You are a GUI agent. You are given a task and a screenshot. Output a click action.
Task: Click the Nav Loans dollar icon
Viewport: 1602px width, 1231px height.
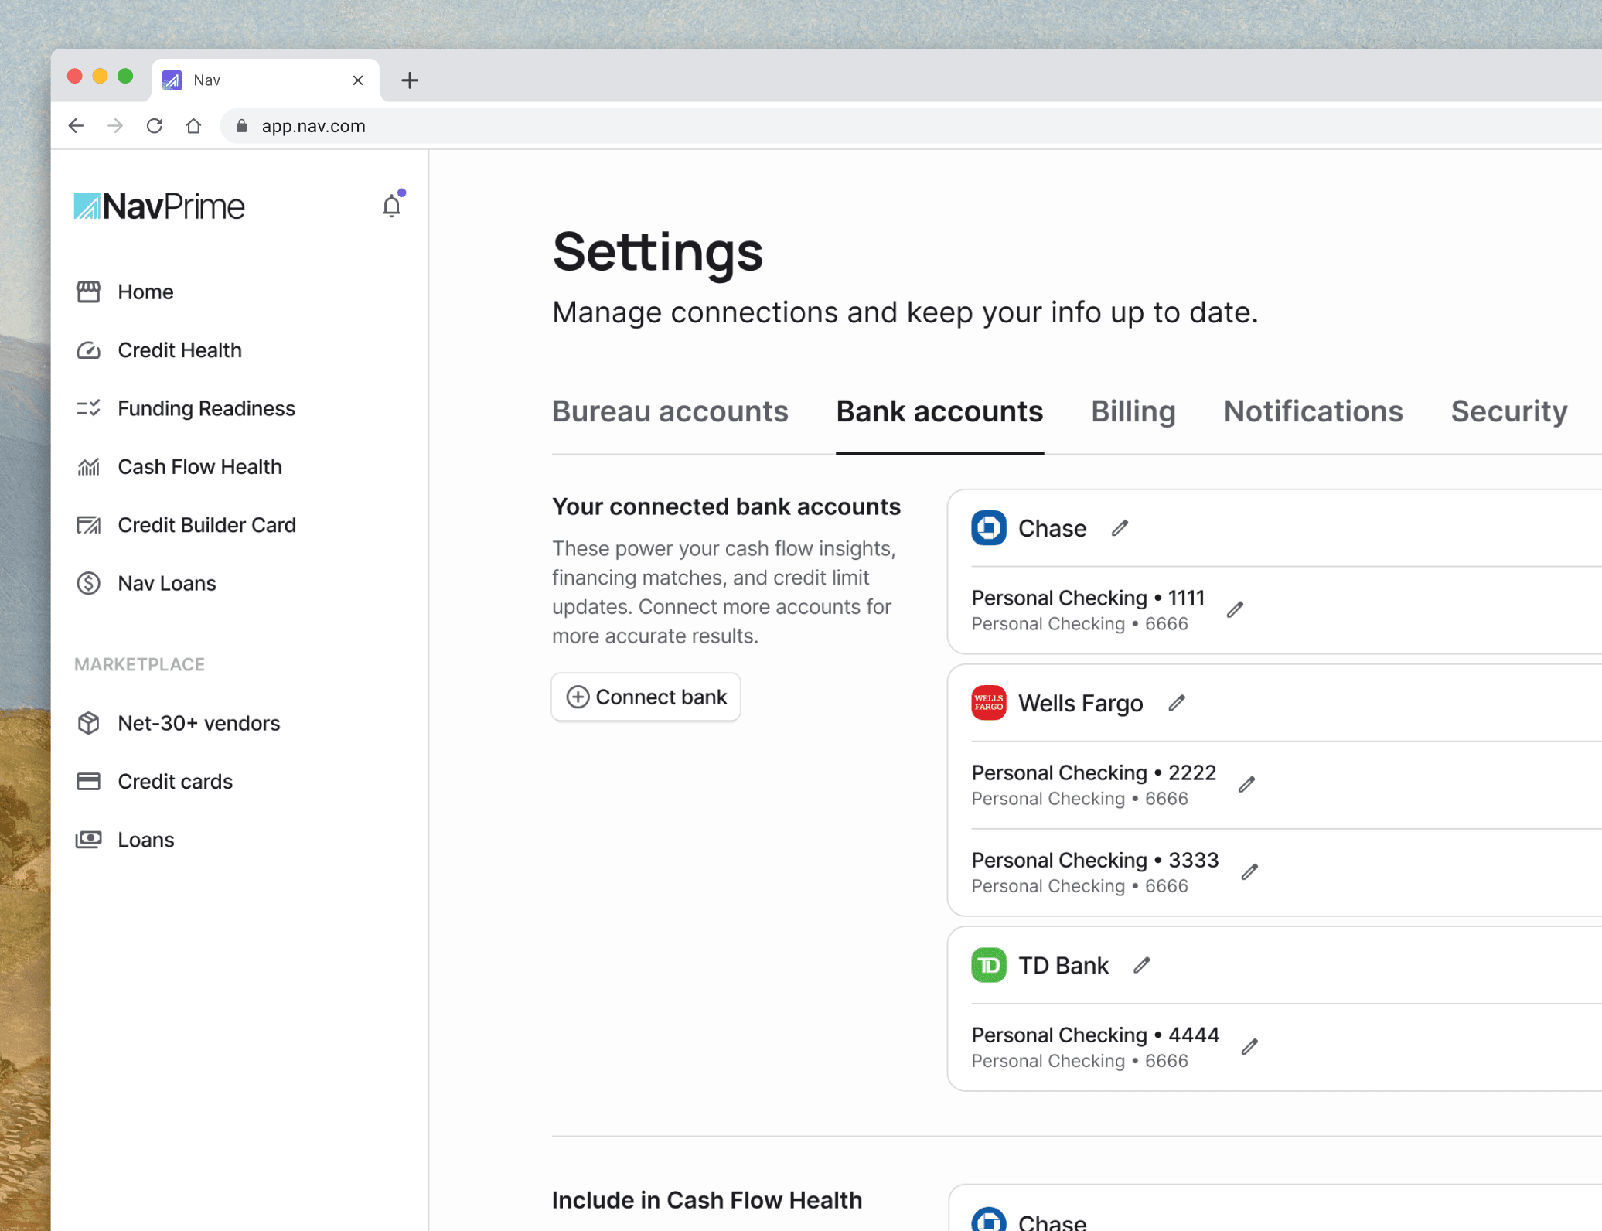tap(88, 583)
